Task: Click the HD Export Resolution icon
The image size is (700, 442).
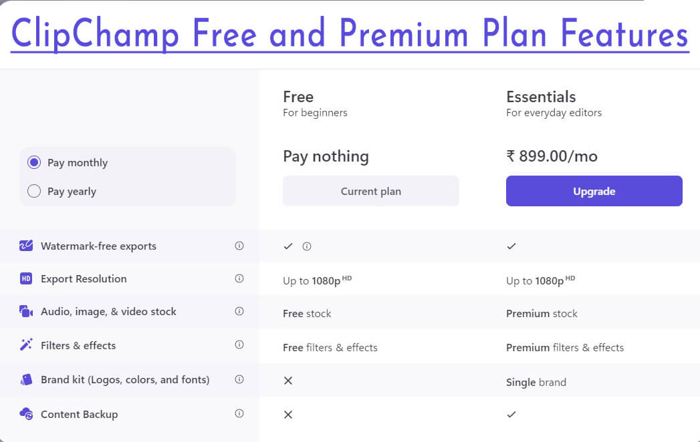Action: (x=26, y=278)
